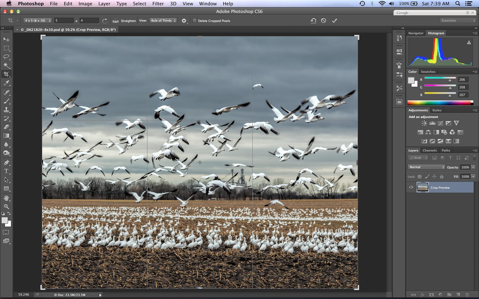Screen dimensions: 479x299
Task: Select the Horizontal Type tool
Action: [6, 171]
